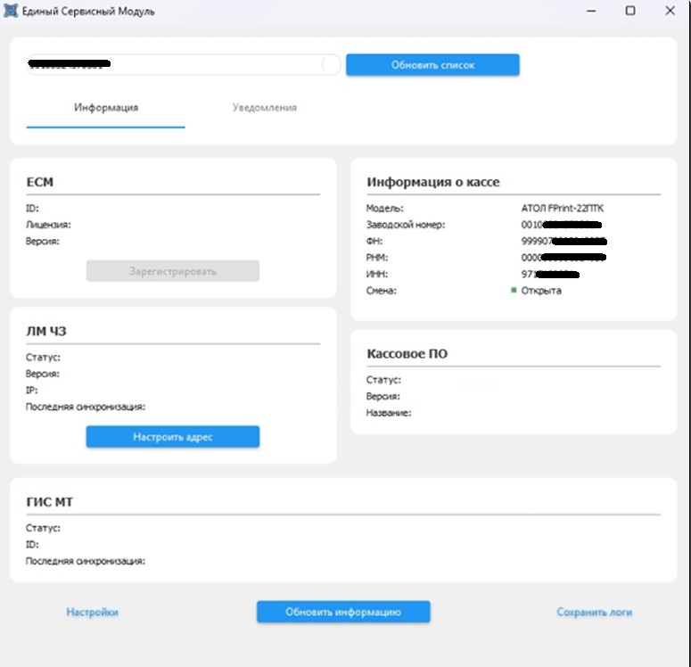The height and width of the screenshot is (667, 691).
Task: Click the Сохранить логи link
Action: tap(594, 612)
